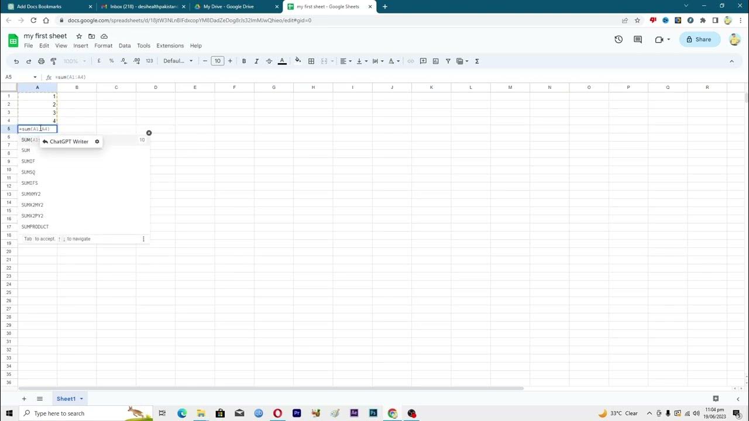Increase font size with plus button

coord(230,61)
